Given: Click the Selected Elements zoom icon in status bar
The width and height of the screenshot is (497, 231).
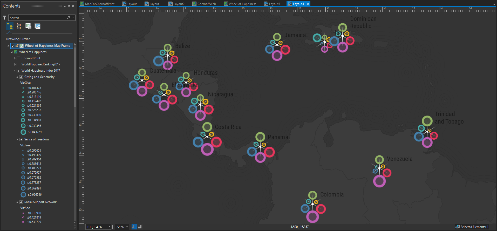Looking at the screenshot, I should 458,227.
